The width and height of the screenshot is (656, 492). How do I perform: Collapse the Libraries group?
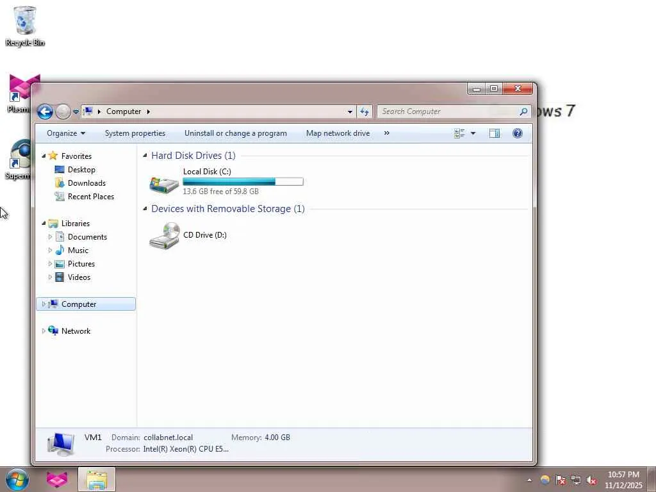tap(44, 223)
